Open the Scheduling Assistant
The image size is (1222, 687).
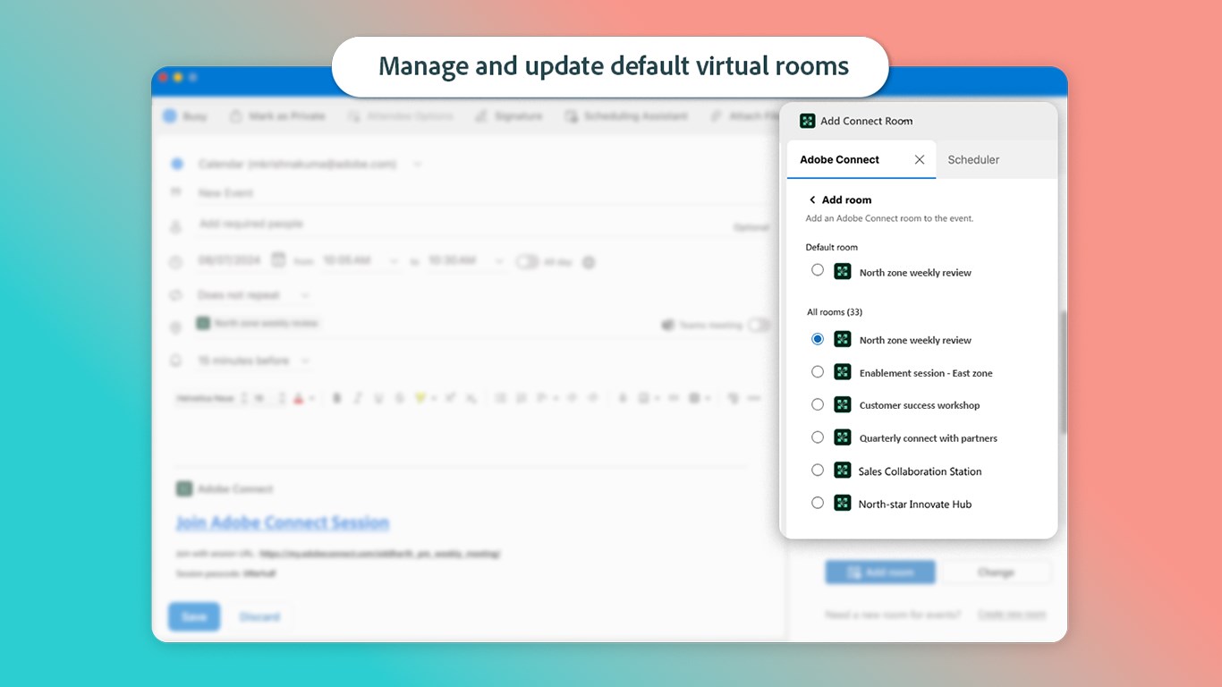tap(626, 116)
